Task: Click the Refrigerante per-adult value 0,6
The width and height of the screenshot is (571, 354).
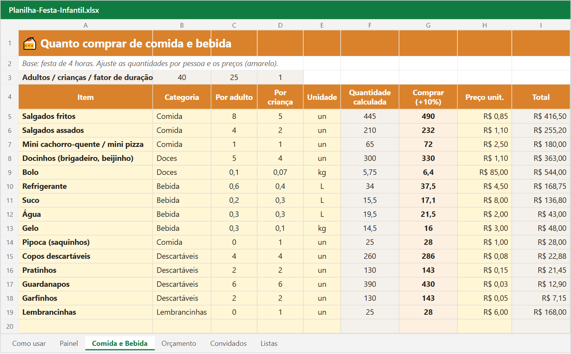Action: tap(234, 187)
